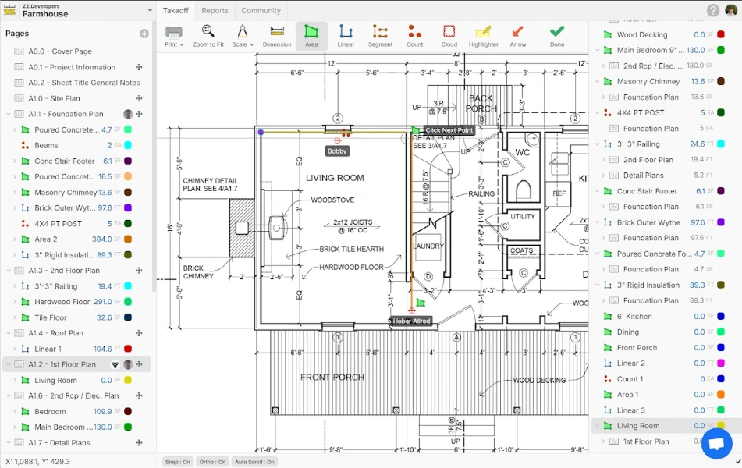Collapse 3'-3" Railing group in right panel

click(597, 144)
